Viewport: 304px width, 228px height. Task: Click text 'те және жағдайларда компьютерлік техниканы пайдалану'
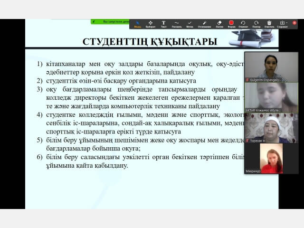point(133,106)
